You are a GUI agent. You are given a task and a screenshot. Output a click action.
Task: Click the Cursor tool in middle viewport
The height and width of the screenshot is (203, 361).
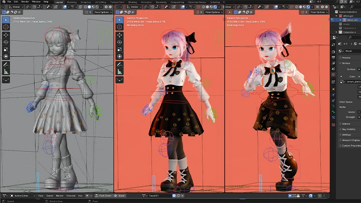119,27
